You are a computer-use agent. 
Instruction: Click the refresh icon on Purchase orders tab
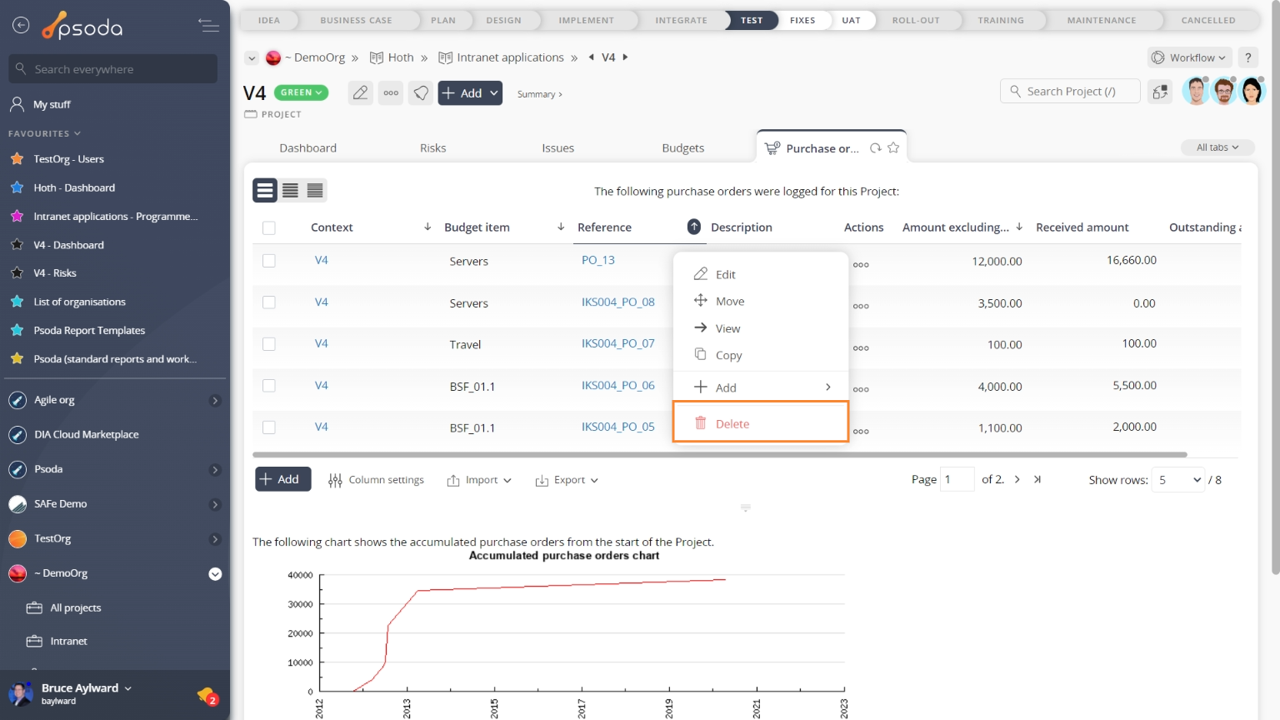[x=876, y=148]
